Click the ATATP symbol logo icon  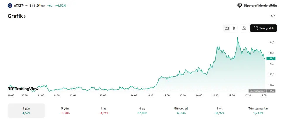point(10,5)
